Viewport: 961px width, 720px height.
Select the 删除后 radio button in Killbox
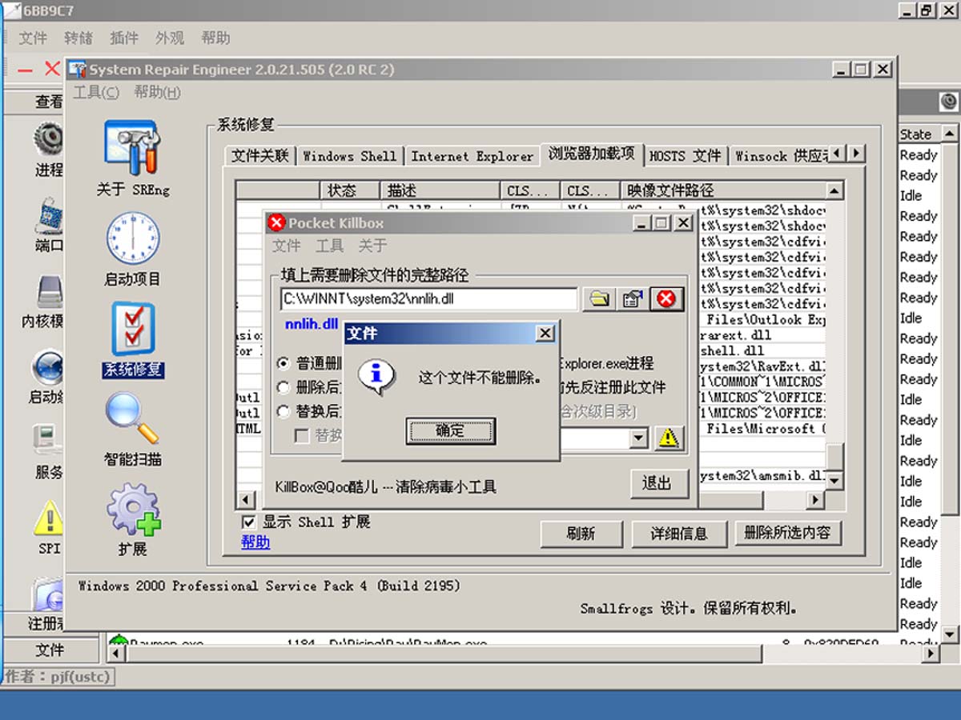pyautogui.click(x=283, y=387)
